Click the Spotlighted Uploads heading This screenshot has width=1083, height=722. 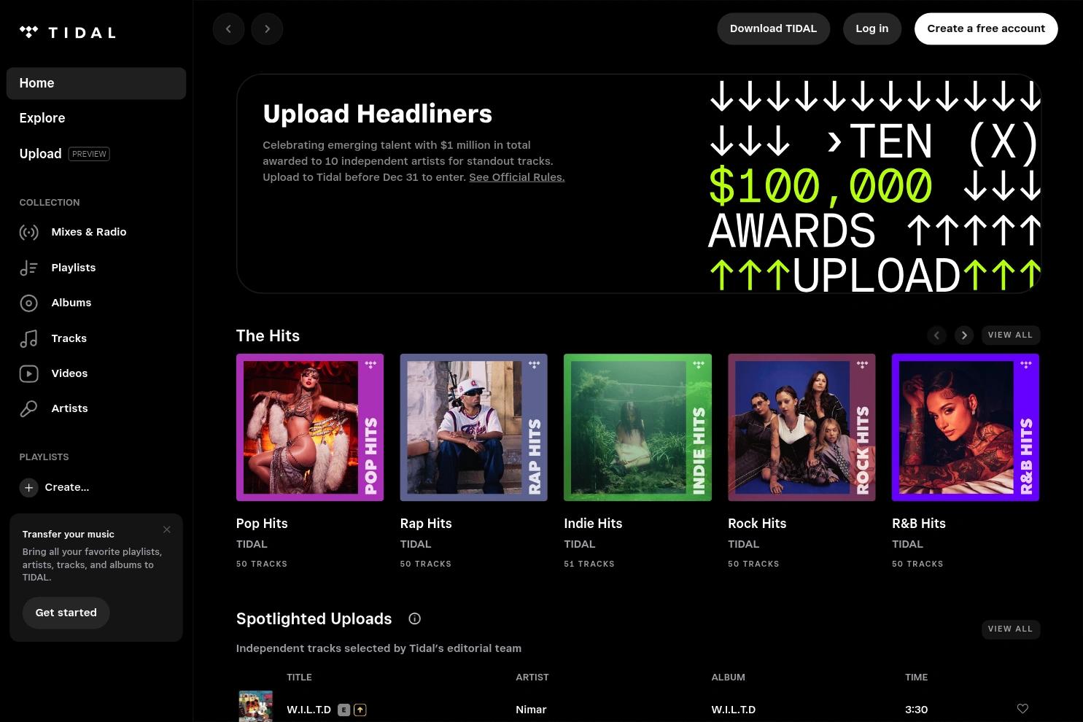point(314,618)
